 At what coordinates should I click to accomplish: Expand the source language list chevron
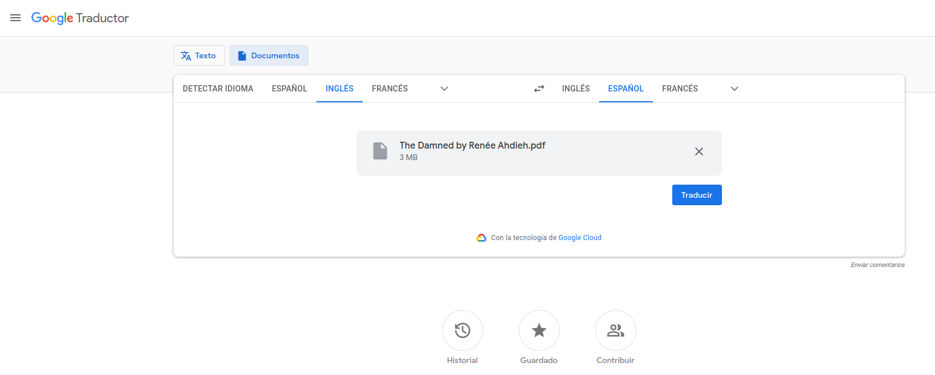click(x=444, y=89)
